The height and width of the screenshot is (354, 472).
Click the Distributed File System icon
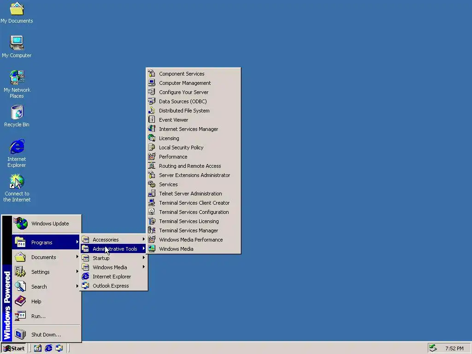tap(152, 111)
